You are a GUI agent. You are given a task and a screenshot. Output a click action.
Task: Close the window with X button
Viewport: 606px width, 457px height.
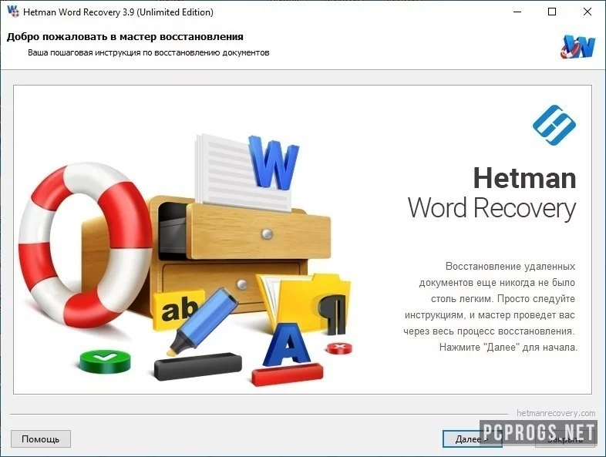click(x=587, y=12)
